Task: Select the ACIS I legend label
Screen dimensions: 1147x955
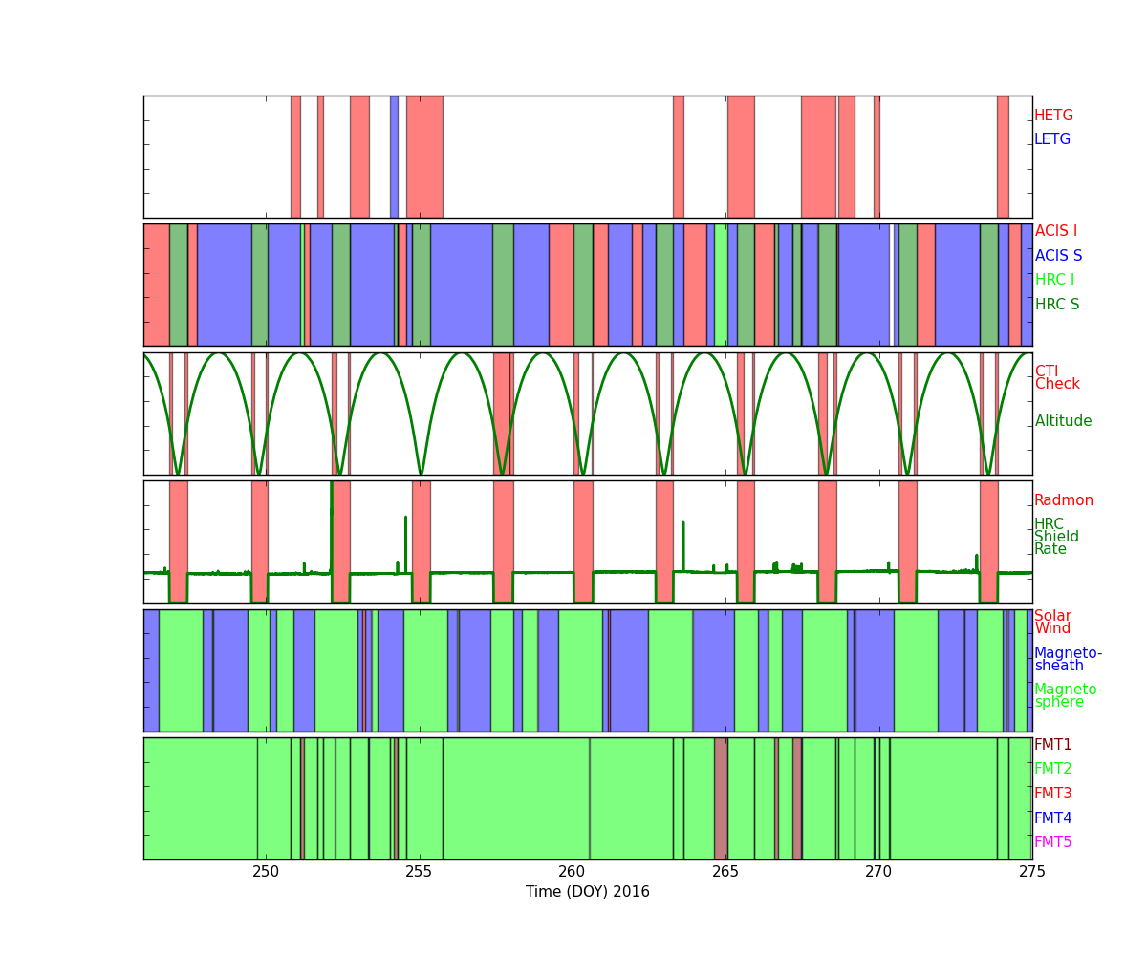Action: 1055,231
